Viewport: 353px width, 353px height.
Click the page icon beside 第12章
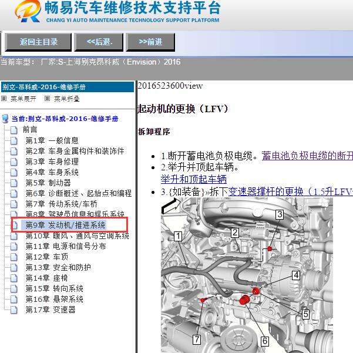click(14, 257)
